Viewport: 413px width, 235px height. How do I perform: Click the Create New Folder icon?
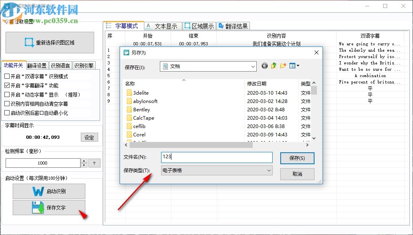282,66
